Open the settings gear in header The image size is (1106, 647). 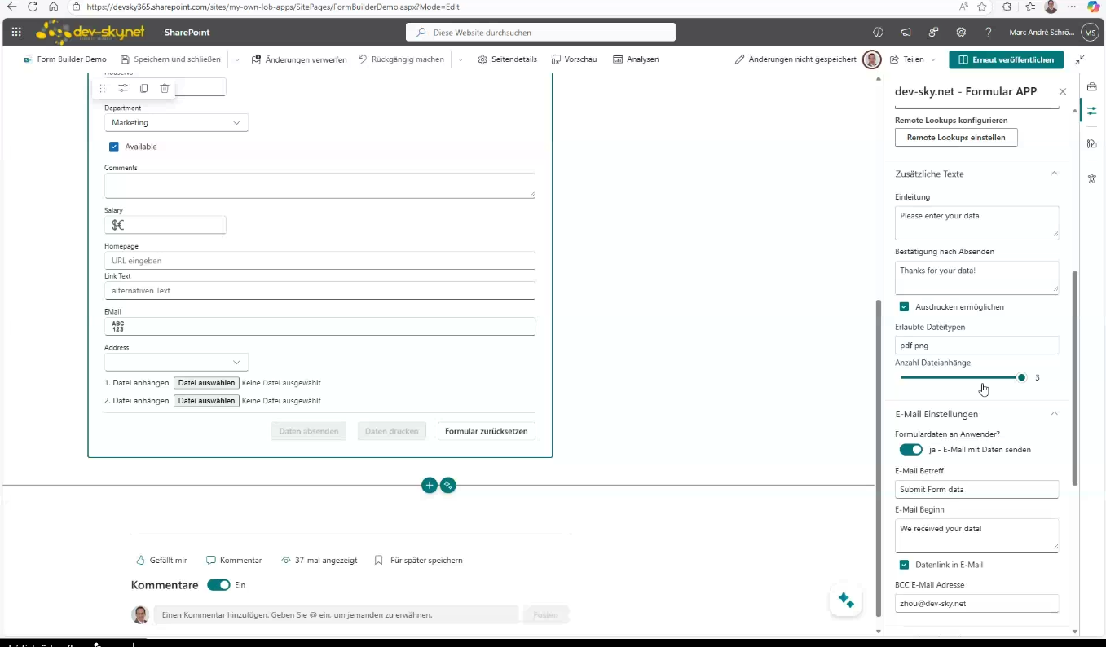coord(961,33)
